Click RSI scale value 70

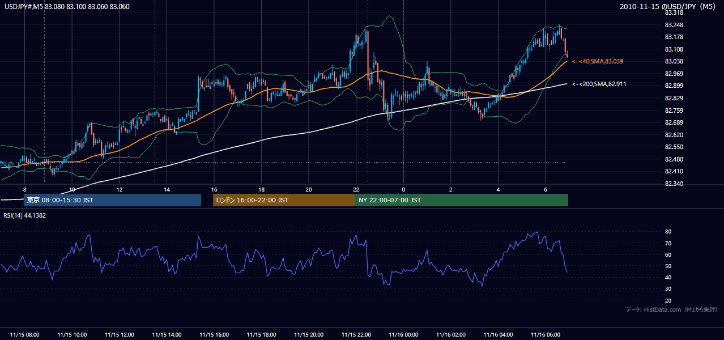668,243
